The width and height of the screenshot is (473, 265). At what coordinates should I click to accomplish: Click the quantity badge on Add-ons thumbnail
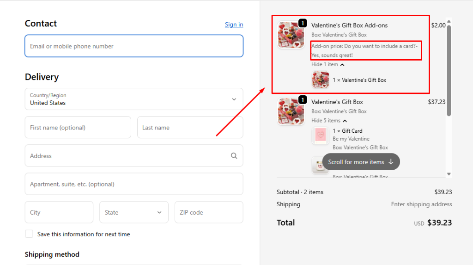pos(303,23)
